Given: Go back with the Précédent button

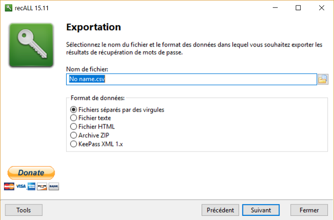Looking at the screenshot, I should coord(220,210).
